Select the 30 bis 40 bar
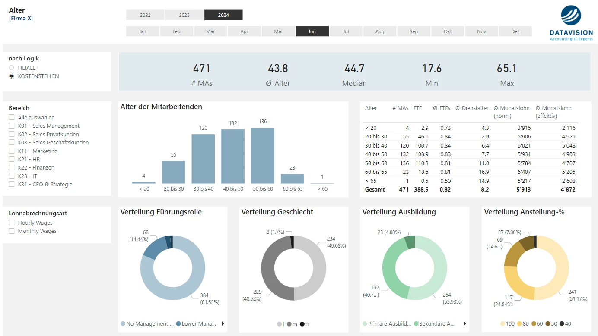 pyautogui.click(x=203, y=159)
